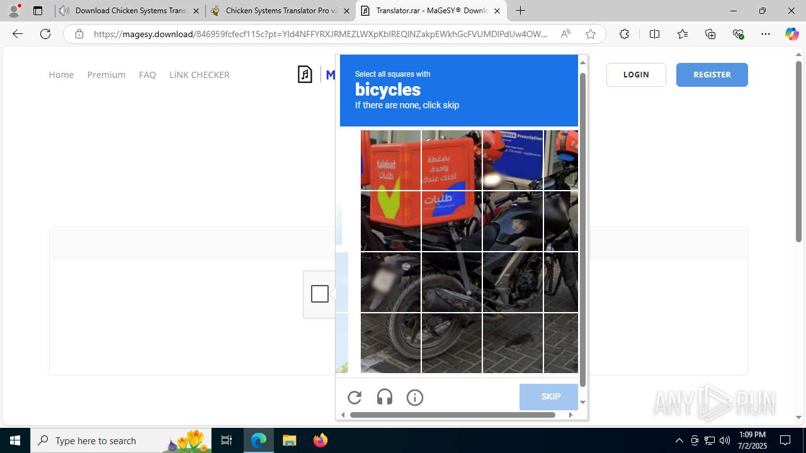Viewport: 806px width, 453px height.
Task: Click page vertical scrollbar thumb
Action: [798, 151]
